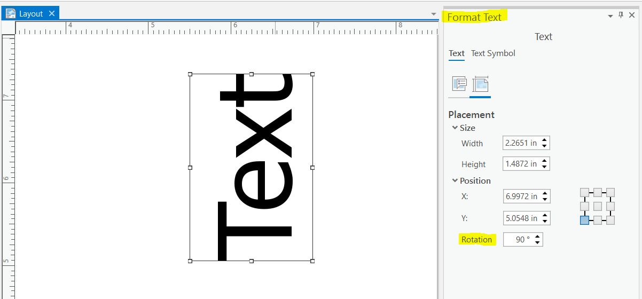
Task: Increase Rotation with the up arrow
Action: [x=537, y=237]
